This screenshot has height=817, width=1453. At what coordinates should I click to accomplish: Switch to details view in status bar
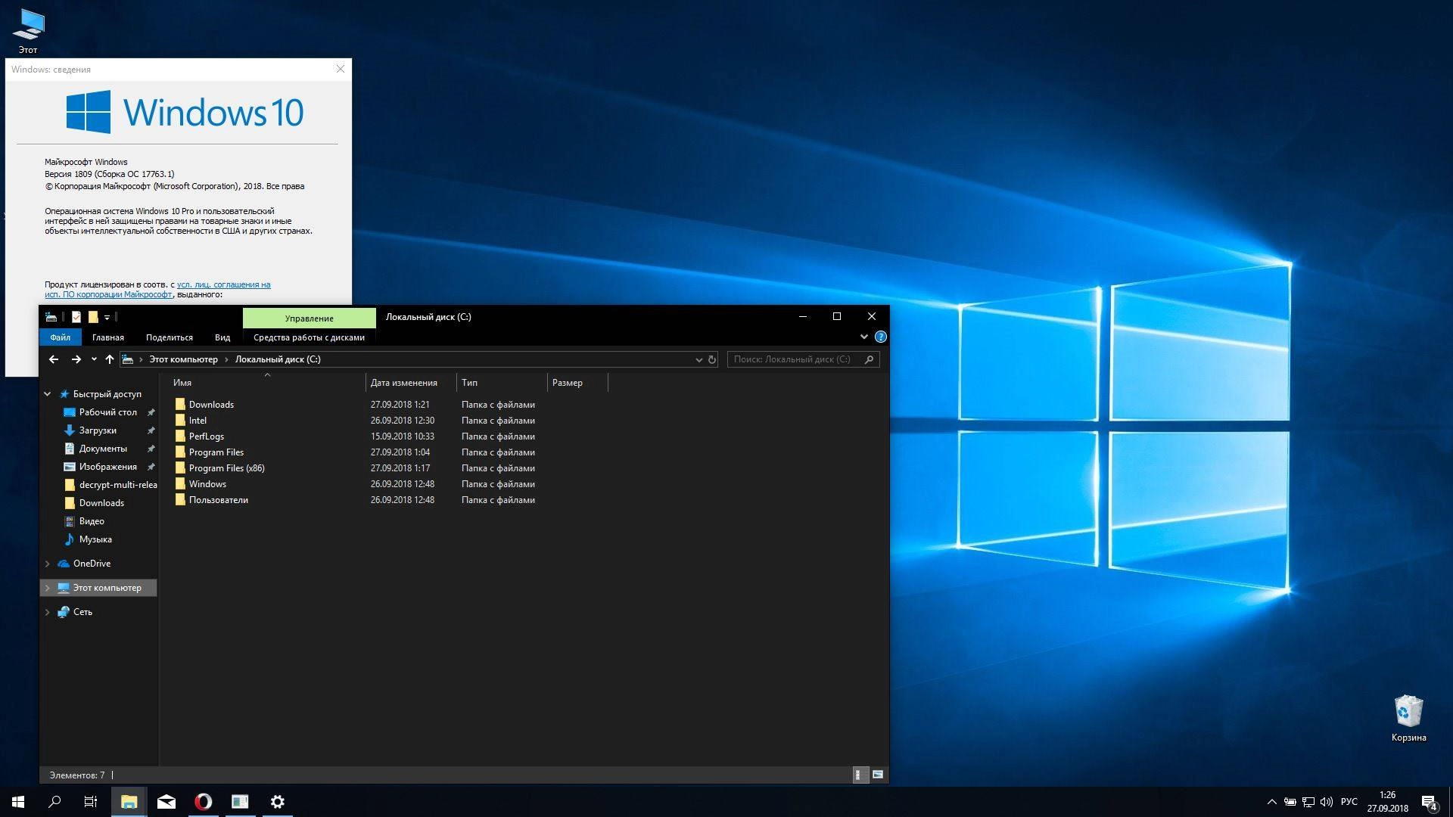[860, 775]
